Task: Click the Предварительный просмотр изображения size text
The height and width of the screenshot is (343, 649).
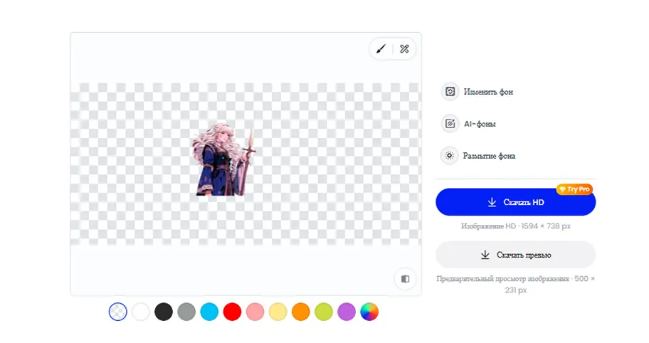Action: click(516, 284)
